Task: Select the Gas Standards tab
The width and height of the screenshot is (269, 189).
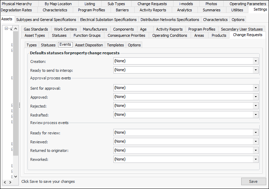Action: [x=36, y=29]
